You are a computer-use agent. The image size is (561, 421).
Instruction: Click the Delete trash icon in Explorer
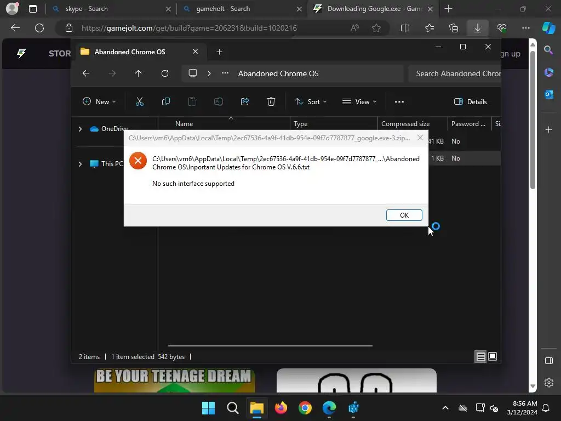(x=271, y=101)
